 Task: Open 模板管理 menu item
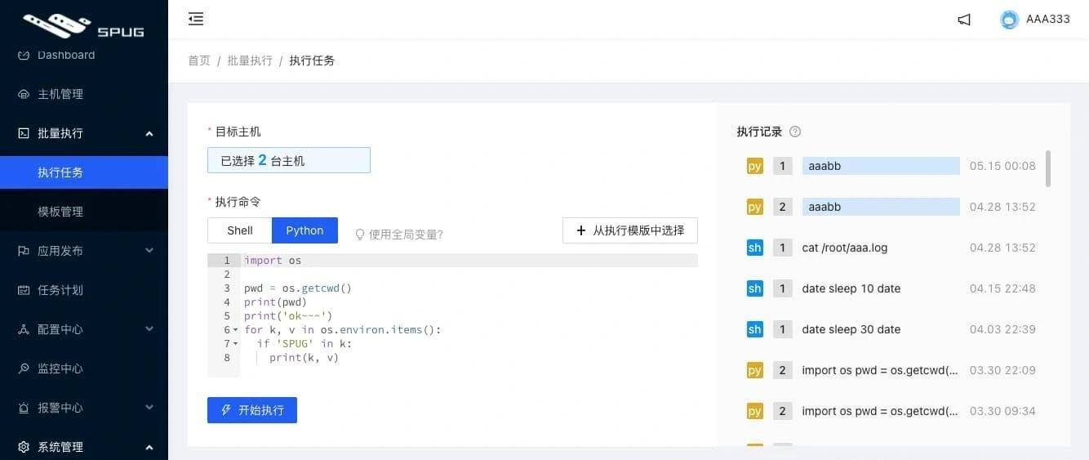tap(84, 212)
